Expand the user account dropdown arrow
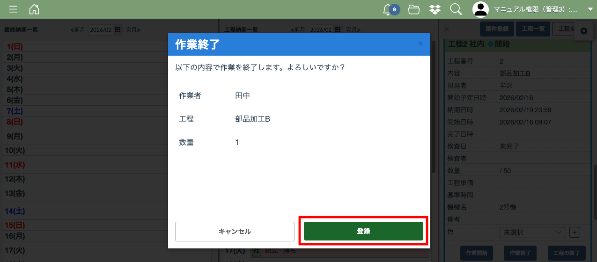 tap(590, 9)
